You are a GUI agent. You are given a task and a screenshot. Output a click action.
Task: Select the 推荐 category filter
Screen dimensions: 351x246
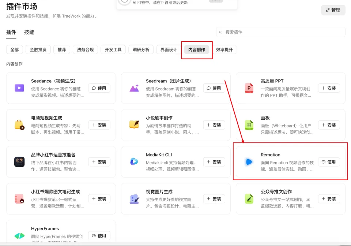coord(62,49)
